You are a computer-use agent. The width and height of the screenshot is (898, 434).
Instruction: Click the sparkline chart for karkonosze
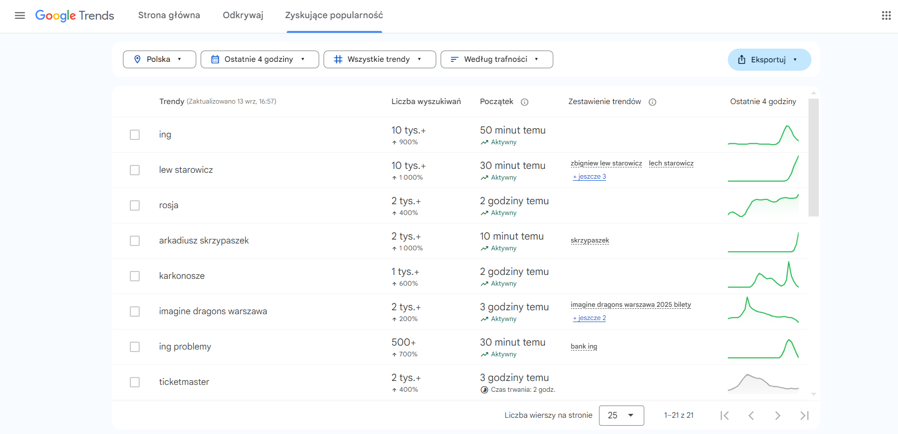(x=763, y=275)
